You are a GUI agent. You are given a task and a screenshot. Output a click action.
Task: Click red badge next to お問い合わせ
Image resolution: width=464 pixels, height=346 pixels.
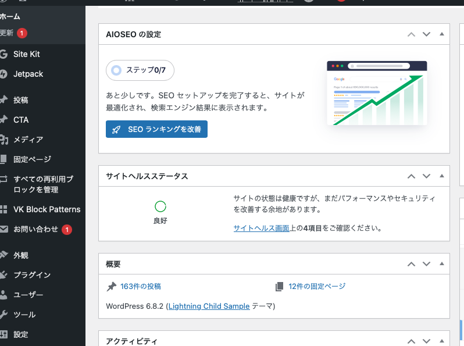[x=67, y=229]
